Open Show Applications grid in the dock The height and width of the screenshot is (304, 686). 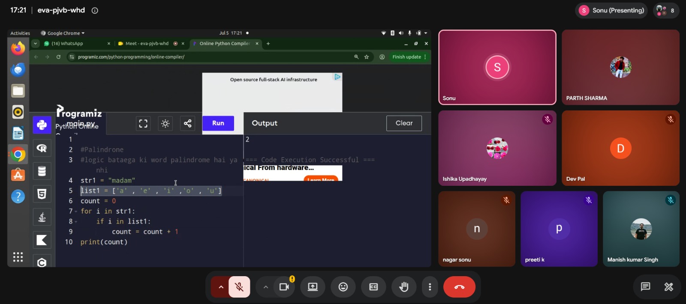pos(18,257)
